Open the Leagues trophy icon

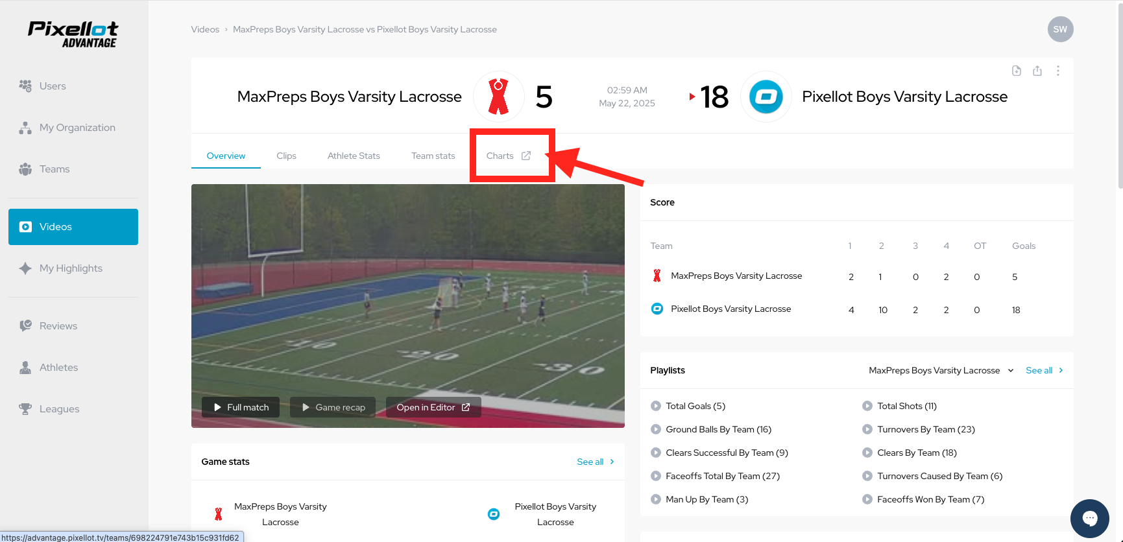tap(25, 409)
